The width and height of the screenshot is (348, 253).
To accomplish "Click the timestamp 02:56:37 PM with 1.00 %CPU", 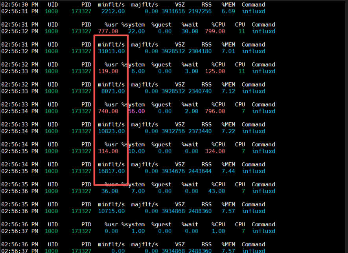I will pyautogui.click(x=20, y=231).
